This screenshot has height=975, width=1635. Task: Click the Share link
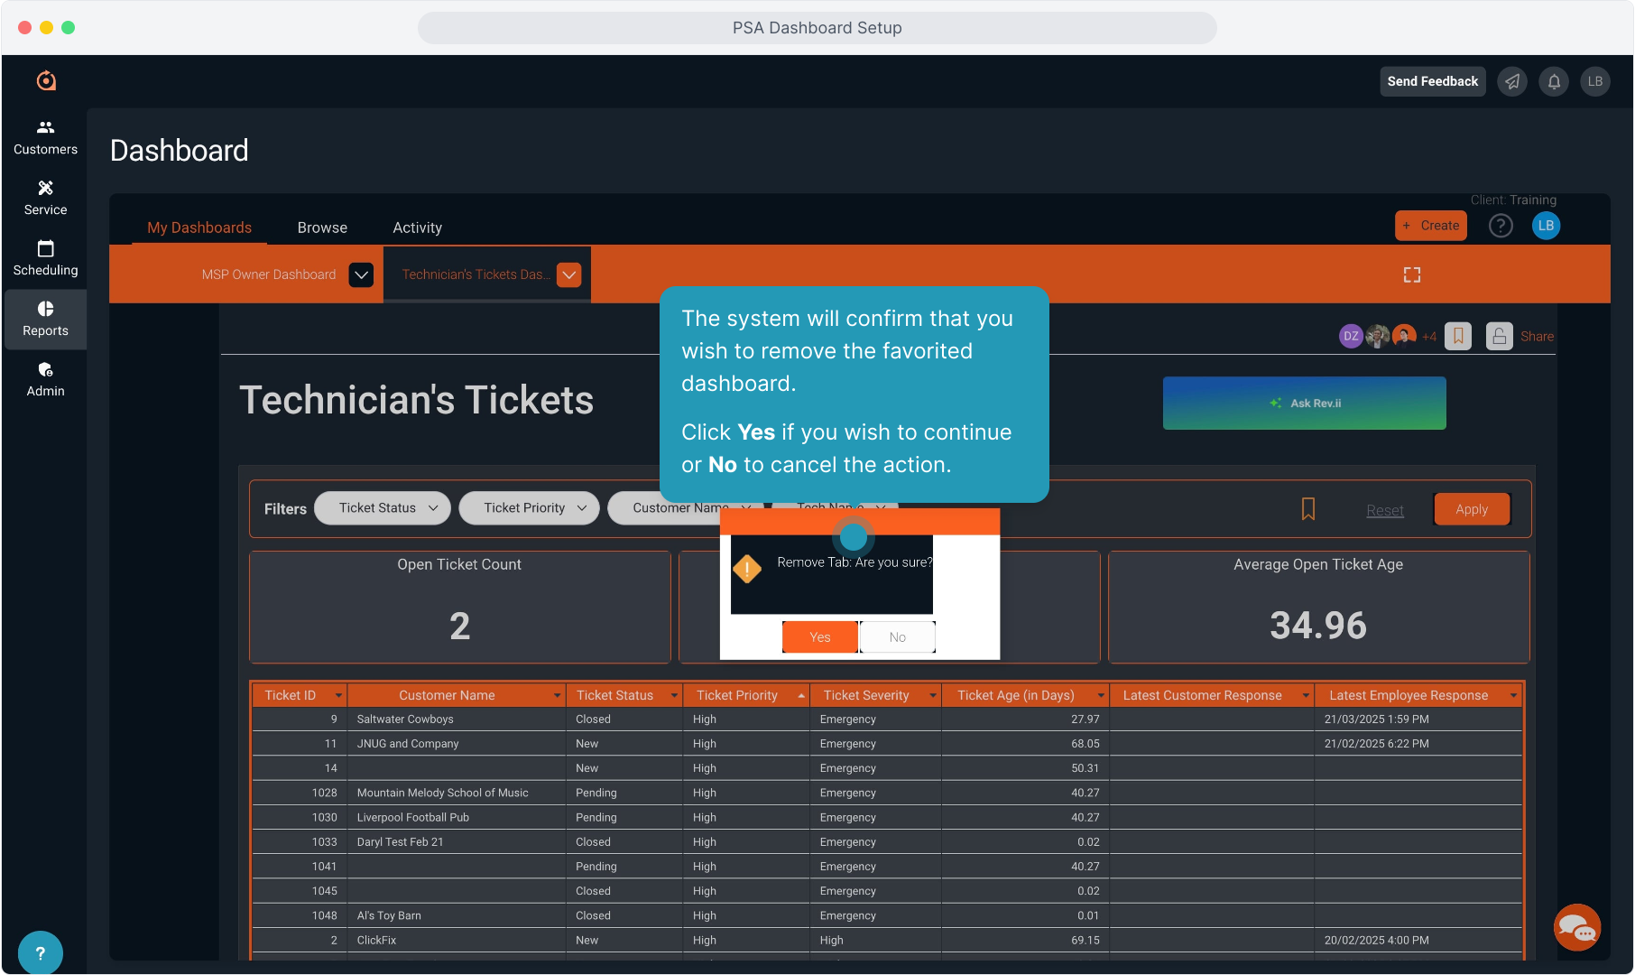pyautogui.click(x=1537, y=337)
